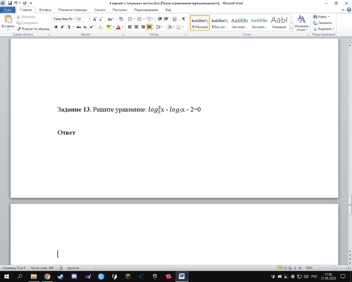Toggle justify text alignment
Viewport: 352px width, 282px height.
[x=149, y=27]
